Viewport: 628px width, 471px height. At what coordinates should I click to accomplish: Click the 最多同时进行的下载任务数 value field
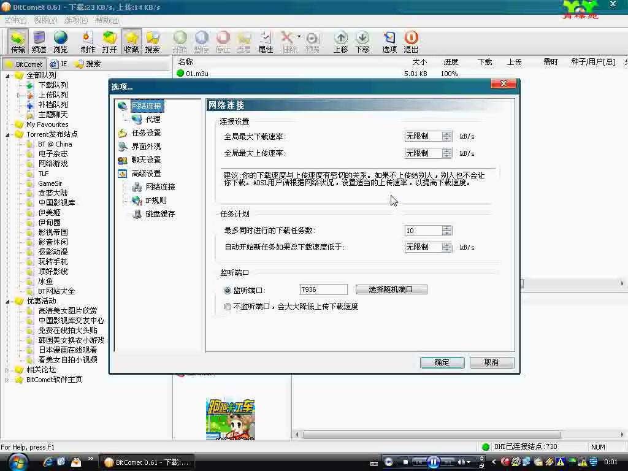coord(423,231)
